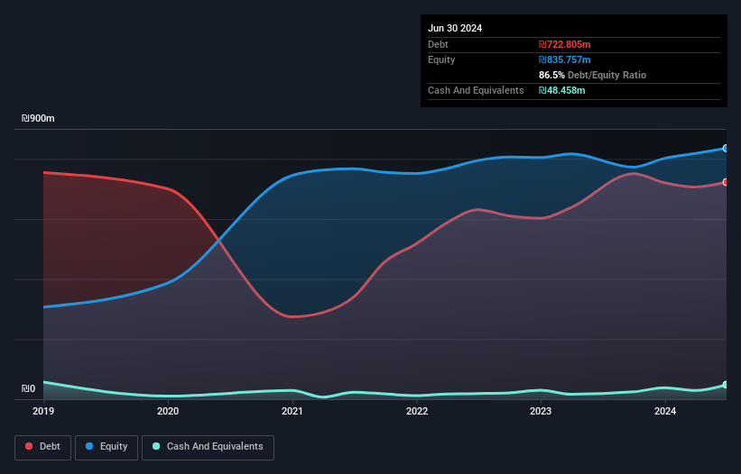
Task: Click the blue Equity endpoint marker
Action: [726, 149]
